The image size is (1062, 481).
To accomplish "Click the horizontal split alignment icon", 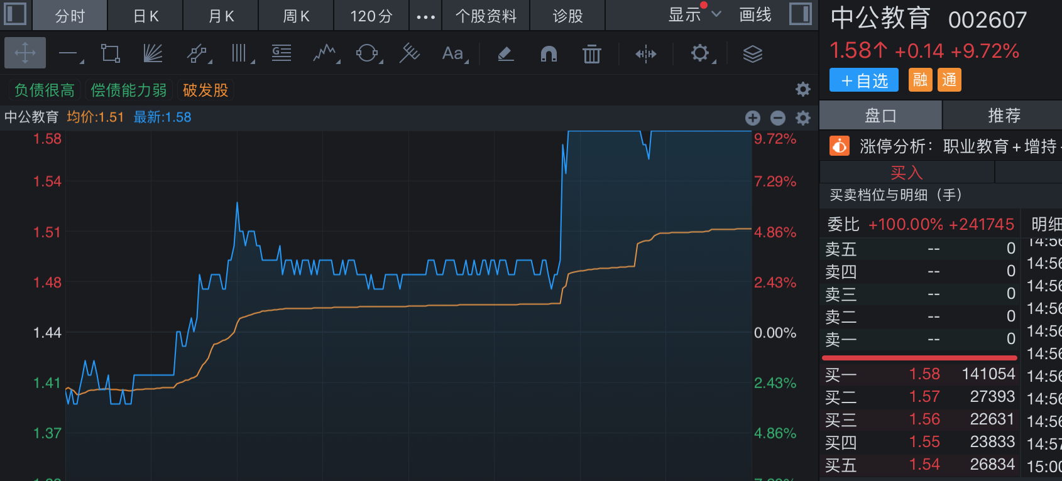I will pos(646,54).
